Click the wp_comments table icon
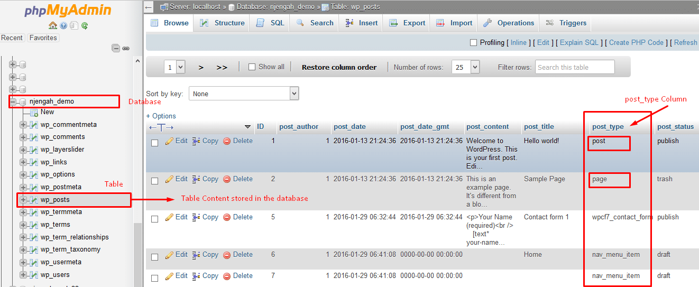 [x=33, y=137]
